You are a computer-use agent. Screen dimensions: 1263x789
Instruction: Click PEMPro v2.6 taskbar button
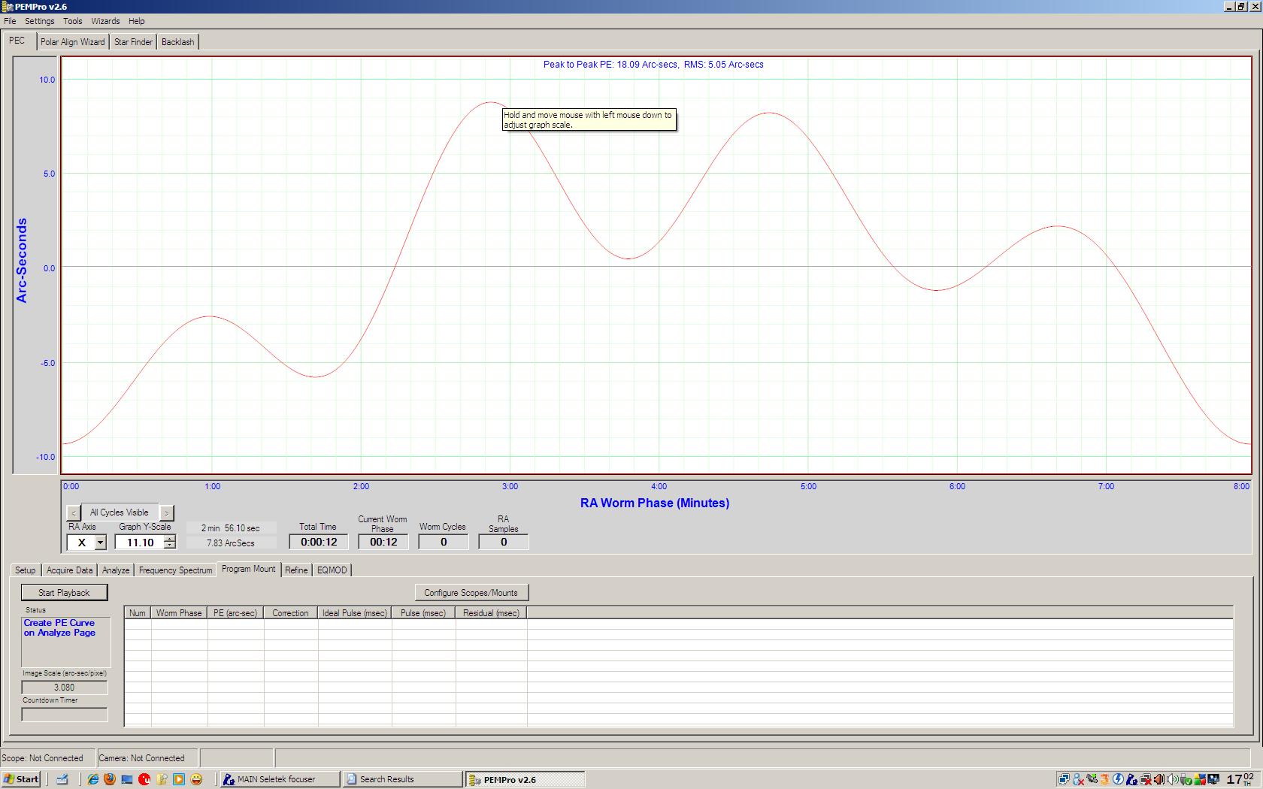[524, 779]
